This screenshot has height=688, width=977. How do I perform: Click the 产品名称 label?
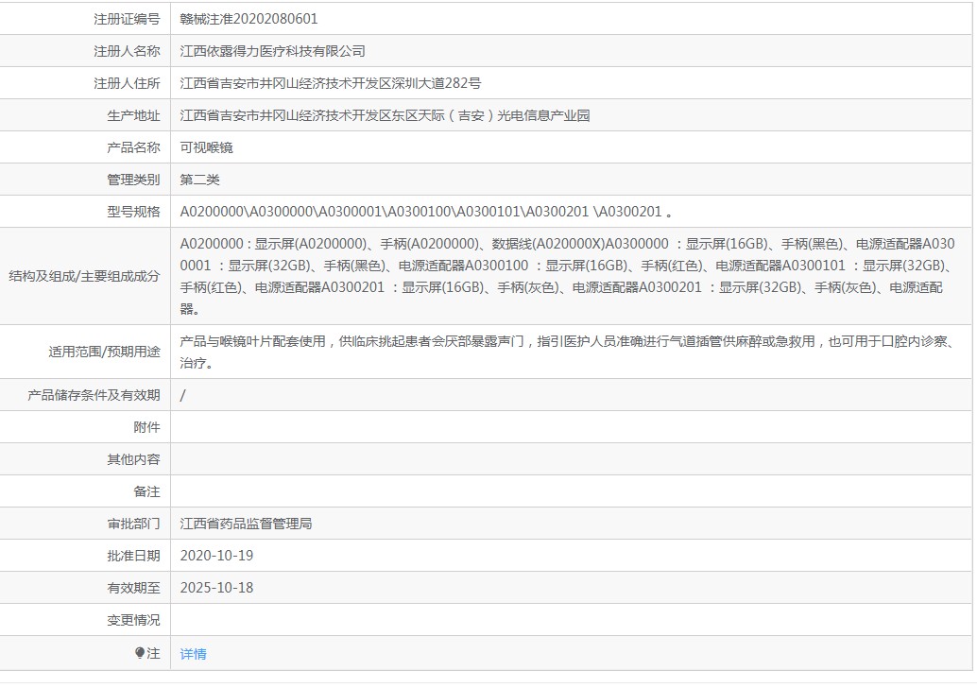[x=133, y=147]
